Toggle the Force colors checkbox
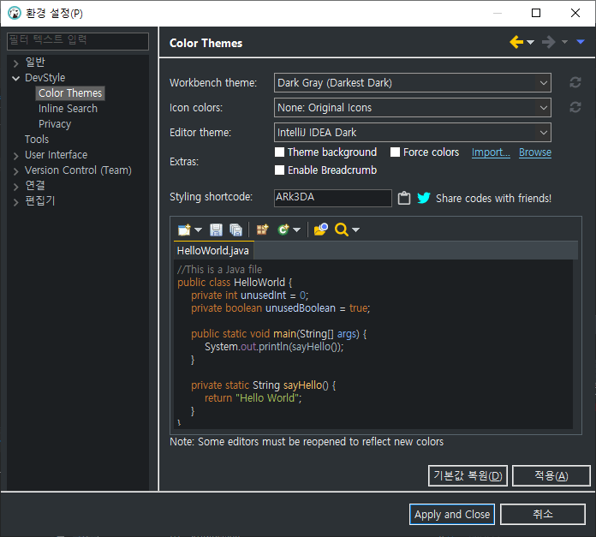Image resolution: width=596 pixels, height=537 pixels. (396, 152)
